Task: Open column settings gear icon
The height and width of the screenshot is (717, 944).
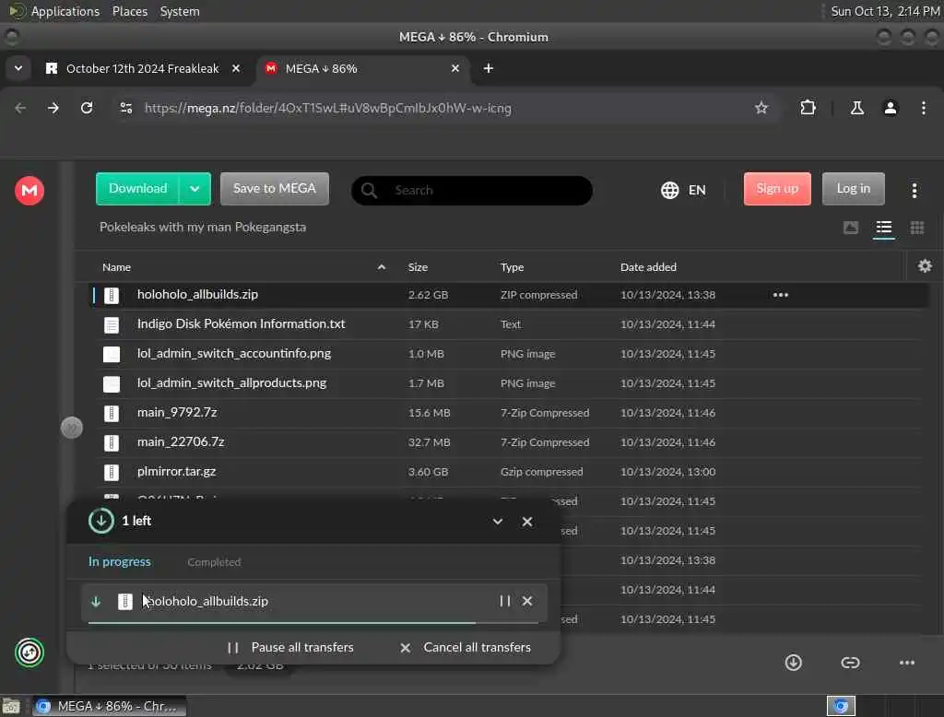Action: (x=925, y=266)
